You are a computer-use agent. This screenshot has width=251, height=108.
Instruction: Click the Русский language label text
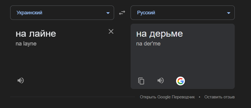[146, 13]
